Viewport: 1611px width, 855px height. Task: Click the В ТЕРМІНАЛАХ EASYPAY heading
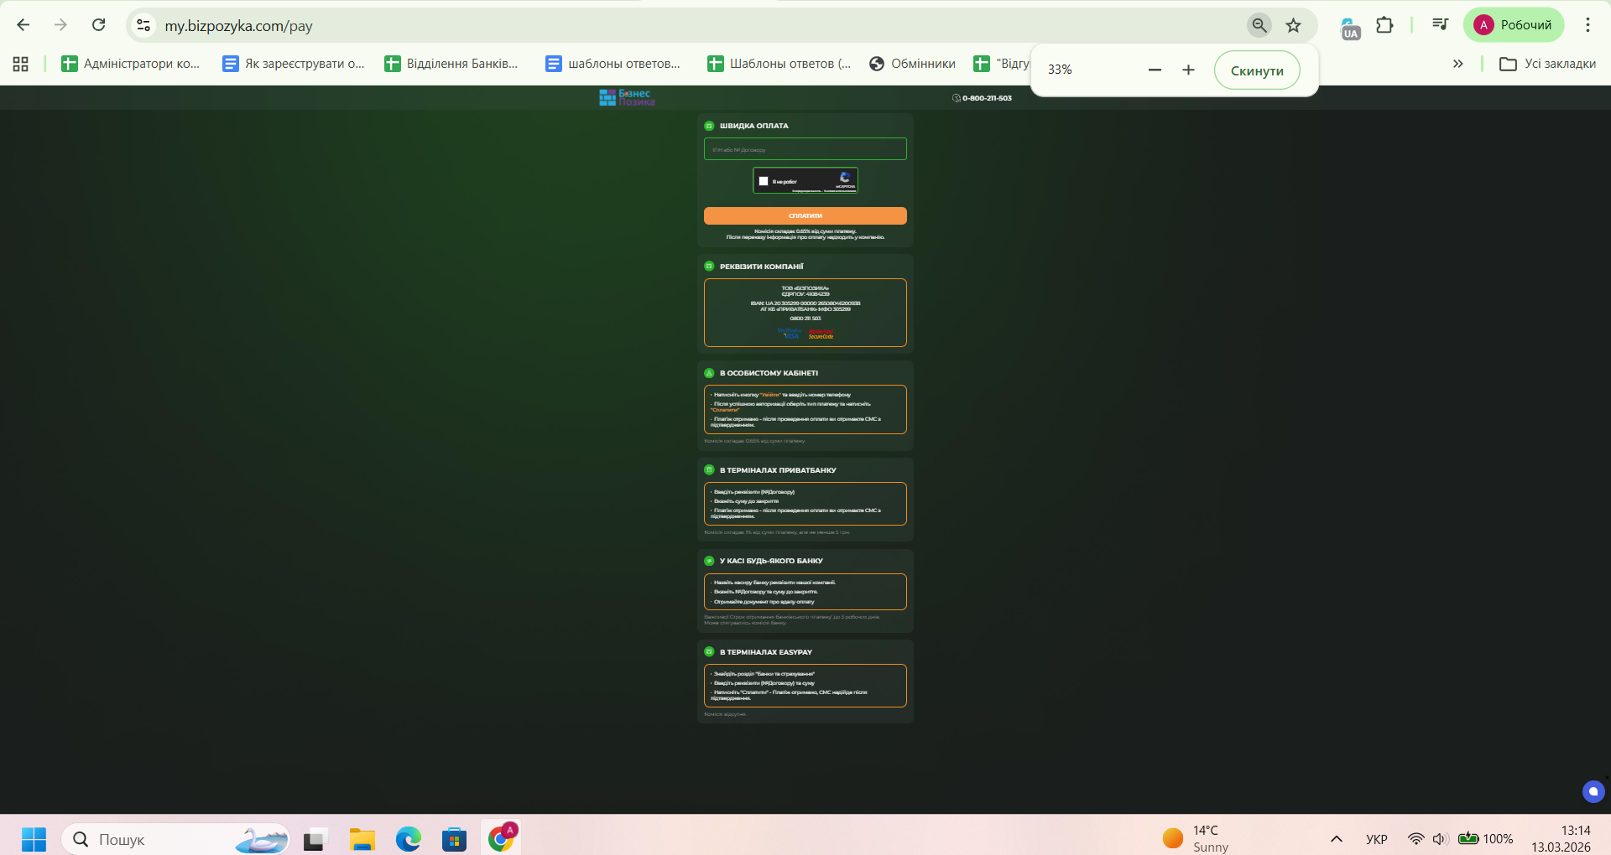pos(766,652)
